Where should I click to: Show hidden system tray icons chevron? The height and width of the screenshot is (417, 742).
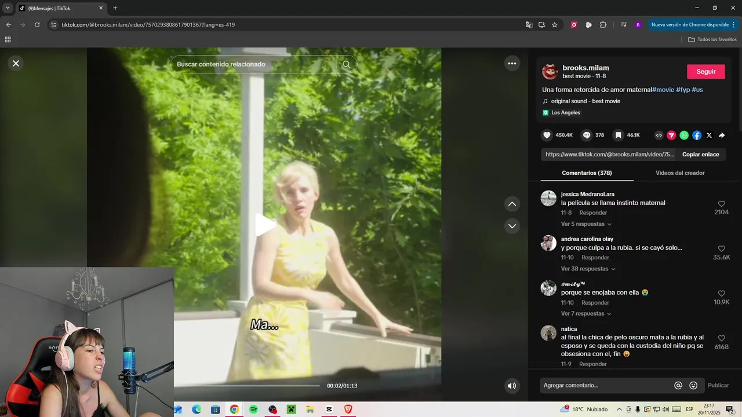619,409
